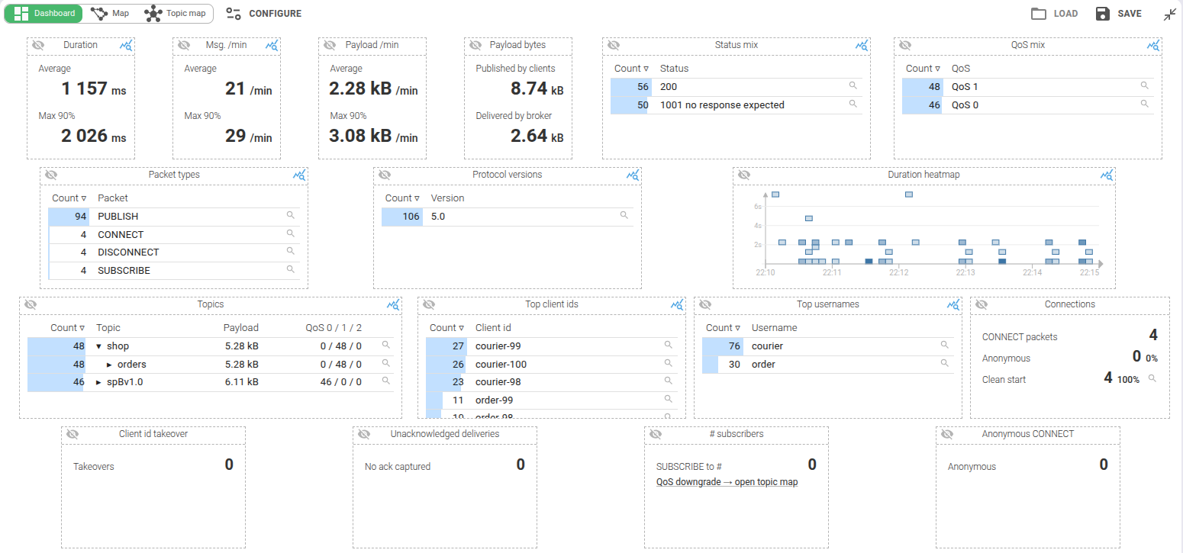Image resolution: width=1183 pixels, height=553 pixels.
Task: Search by status 200 row magnifier
Action: pyautogui.click(x=853, y=85)
